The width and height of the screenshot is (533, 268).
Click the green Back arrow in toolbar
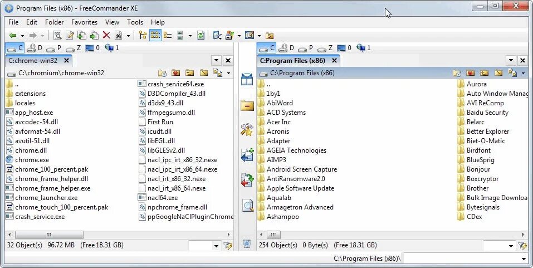click(13, 35)
